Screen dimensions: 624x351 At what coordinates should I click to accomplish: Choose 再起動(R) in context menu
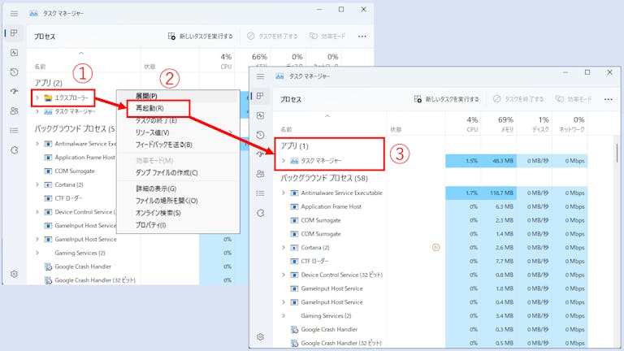point(178,108)
